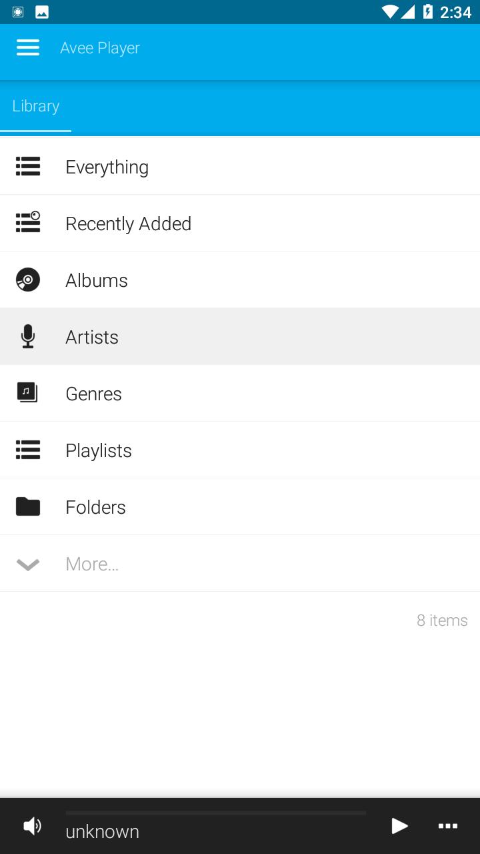The height and width of the screenshot is (854, 480).
Task: Open the three-dot player options menu
Action: pyautogui.click(x=447, y=826)
